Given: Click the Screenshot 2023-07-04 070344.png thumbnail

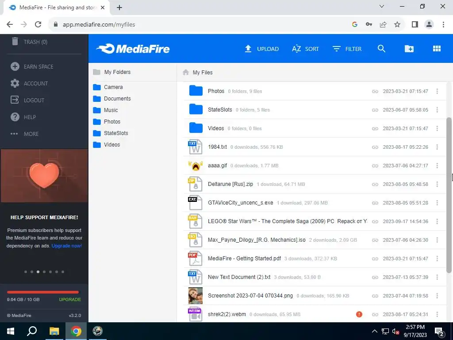Looking at the screenshot, I should click(x=195, y=296).
